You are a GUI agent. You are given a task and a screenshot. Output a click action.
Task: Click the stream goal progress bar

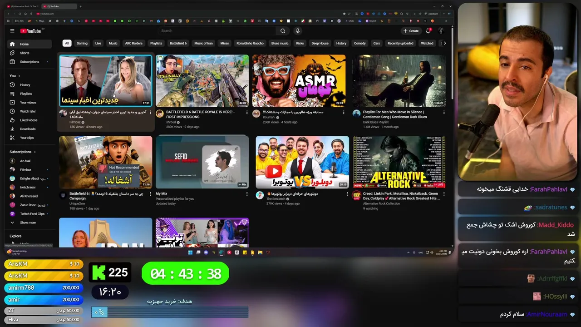click(170, 312)
